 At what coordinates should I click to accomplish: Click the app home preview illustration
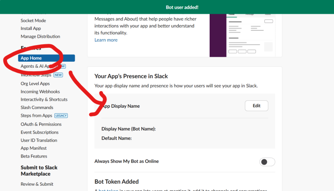[242, 35]
